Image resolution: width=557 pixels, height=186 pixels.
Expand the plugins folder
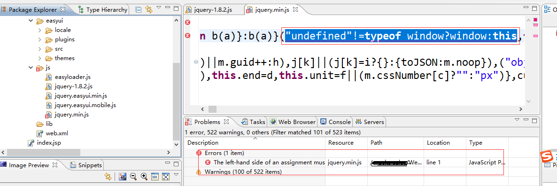pos(39,39)
